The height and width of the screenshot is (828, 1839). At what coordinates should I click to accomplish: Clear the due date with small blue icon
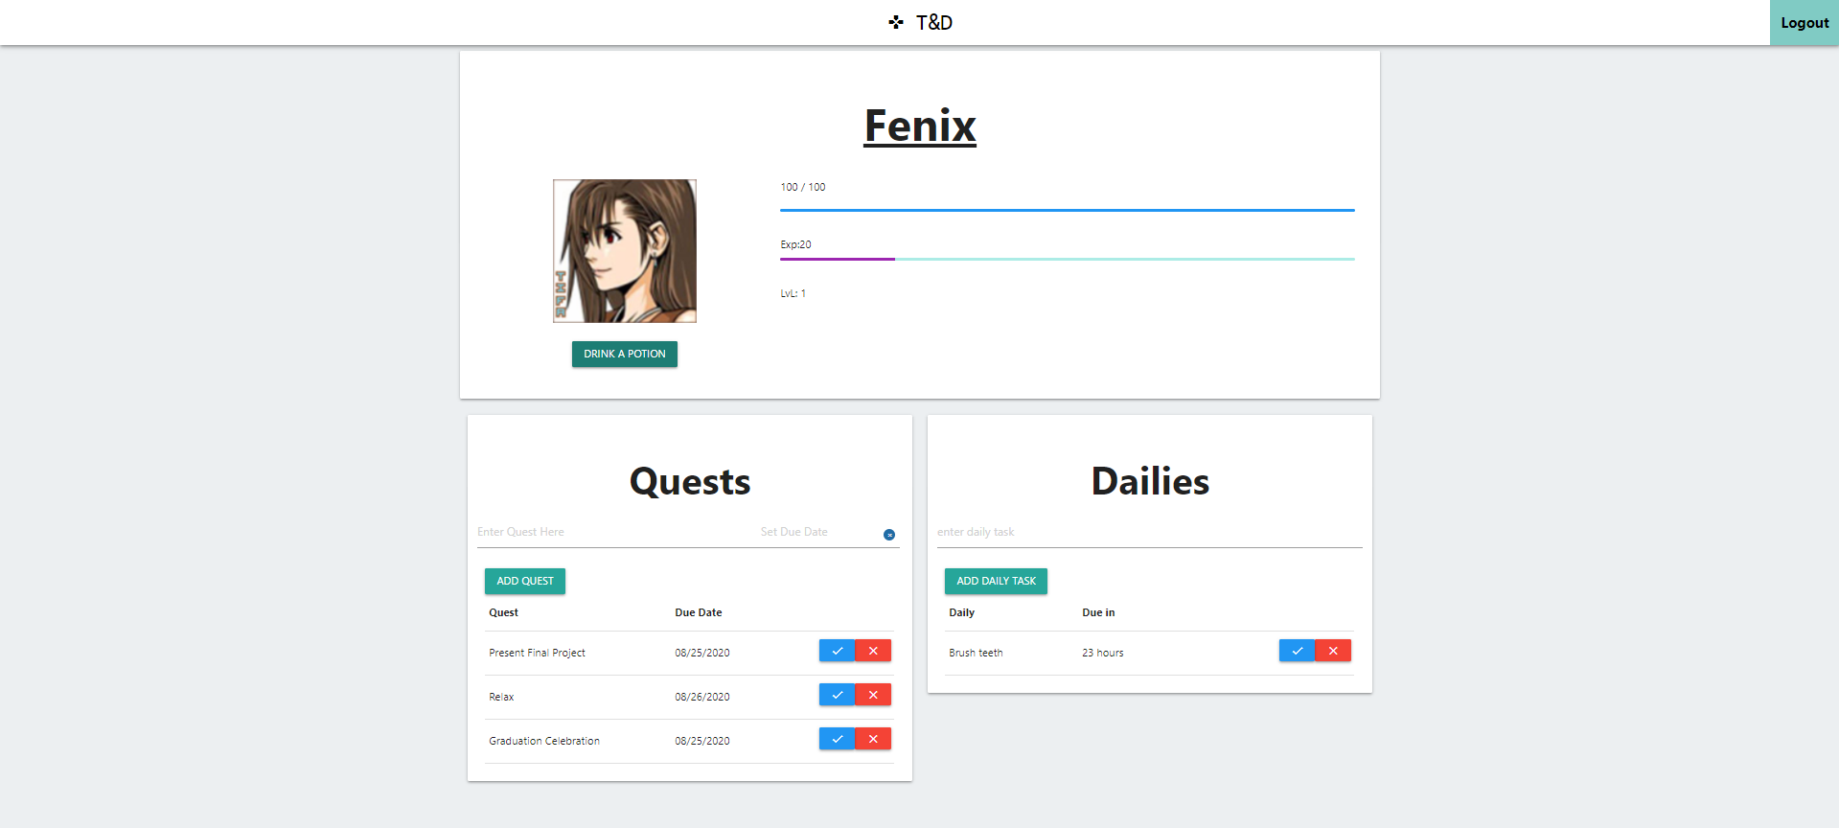pos(889,535)
